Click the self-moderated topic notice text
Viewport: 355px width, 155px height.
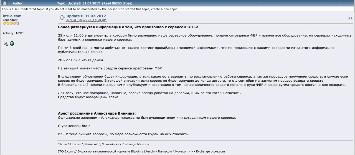(90, 9)
